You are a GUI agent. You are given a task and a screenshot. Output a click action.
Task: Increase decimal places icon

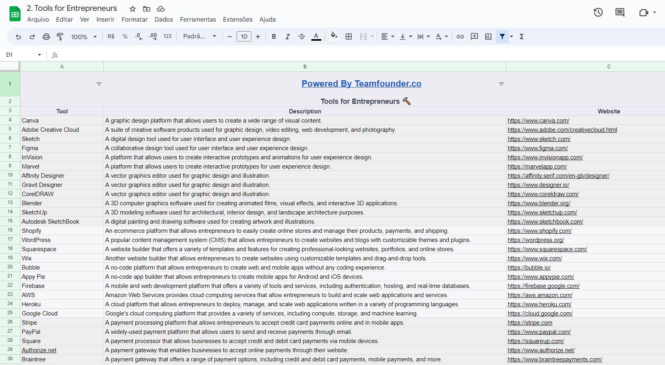[x=153, y=36]
